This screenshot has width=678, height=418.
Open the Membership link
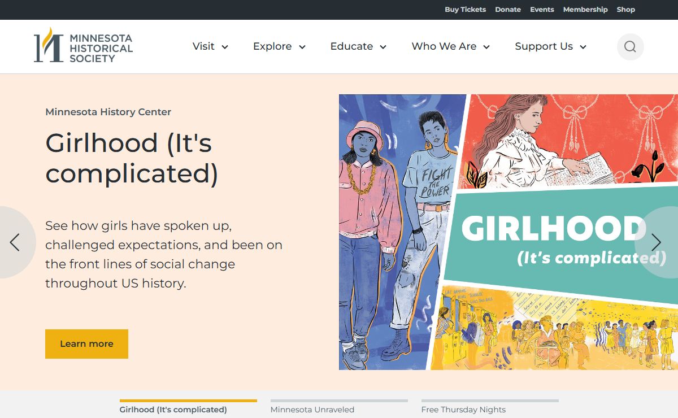(x=585, y=10)
